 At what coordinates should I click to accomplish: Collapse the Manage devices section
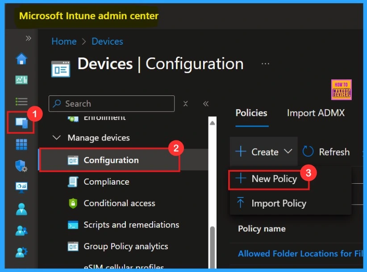(x=57, y=138)
